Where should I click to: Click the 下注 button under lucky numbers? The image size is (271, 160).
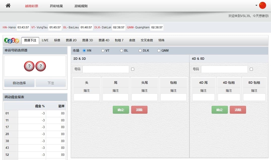click(51, 83)
